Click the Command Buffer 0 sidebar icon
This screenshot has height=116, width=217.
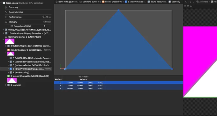tap(6, 37)
